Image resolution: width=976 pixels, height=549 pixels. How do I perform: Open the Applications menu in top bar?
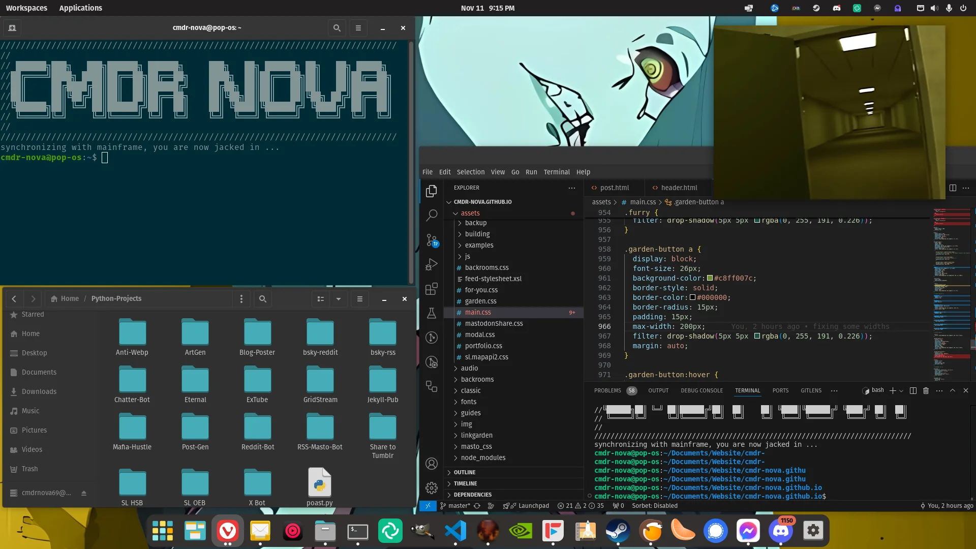tap(80, 8)
